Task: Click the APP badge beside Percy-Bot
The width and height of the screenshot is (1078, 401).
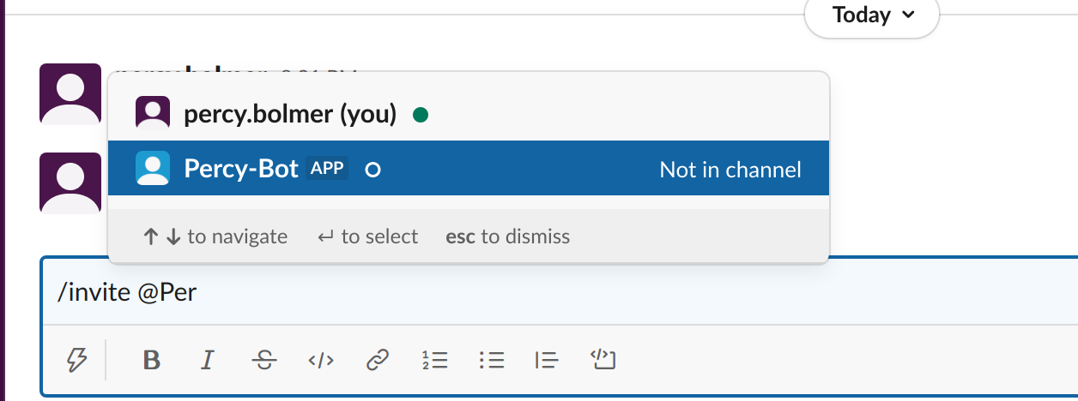Action: [x=326, y=169]
